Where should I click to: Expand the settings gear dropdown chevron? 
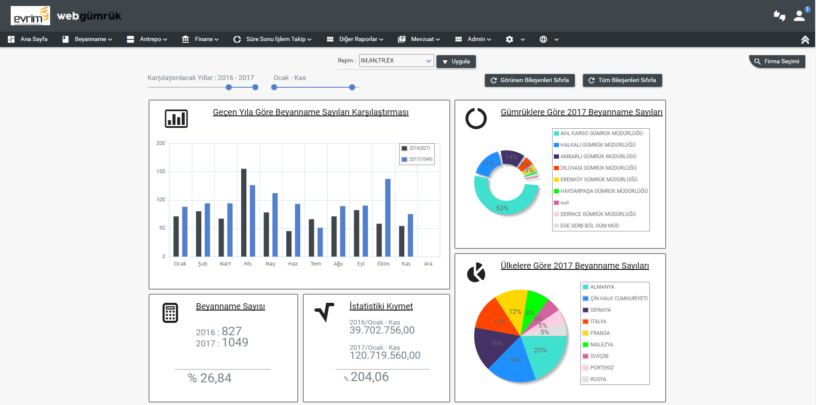(523, 40)
